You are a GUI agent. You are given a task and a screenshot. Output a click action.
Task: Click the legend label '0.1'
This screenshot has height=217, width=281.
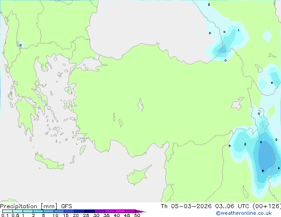[x=5, y=215]
